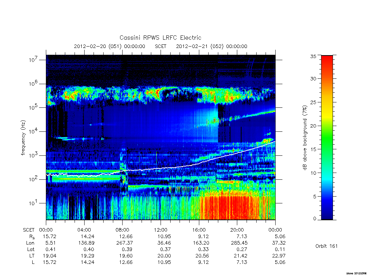Click the end date 2012-02-21 (052) label

point(200,46)
